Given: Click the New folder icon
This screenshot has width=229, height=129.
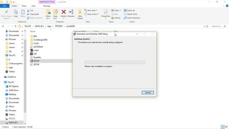Looking at the screenshot, I should tap(80, 12).
